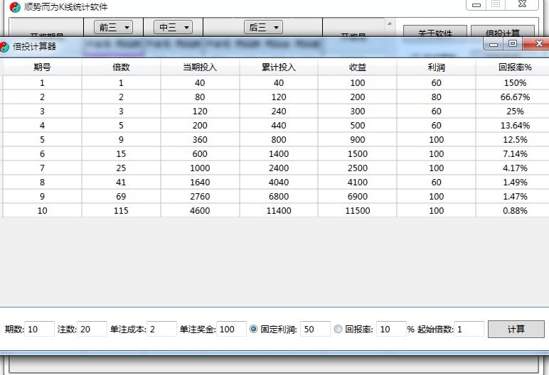
Task: Focus the 单注奖金 input box
Action: click(x=231, y=330)
